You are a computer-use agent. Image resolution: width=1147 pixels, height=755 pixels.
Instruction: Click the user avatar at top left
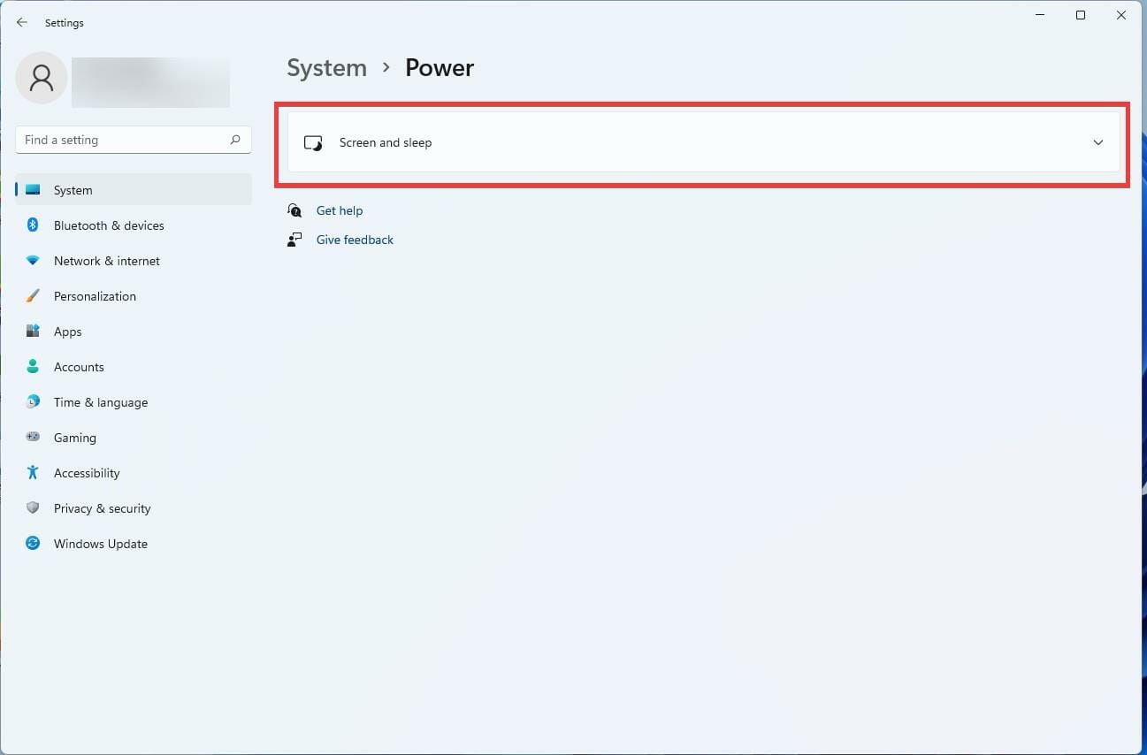41,78
